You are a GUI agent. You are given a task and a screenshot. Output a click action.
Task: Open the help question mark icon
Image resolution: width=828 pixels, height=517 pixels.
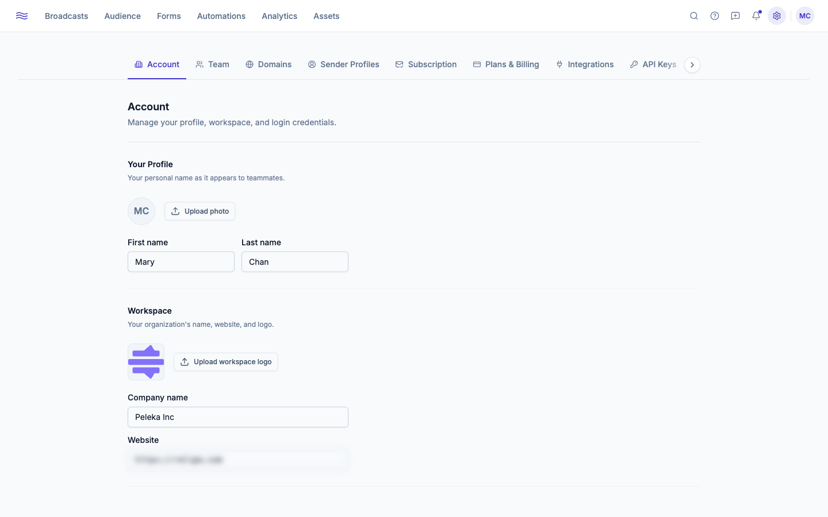click(x=715, y=16)
